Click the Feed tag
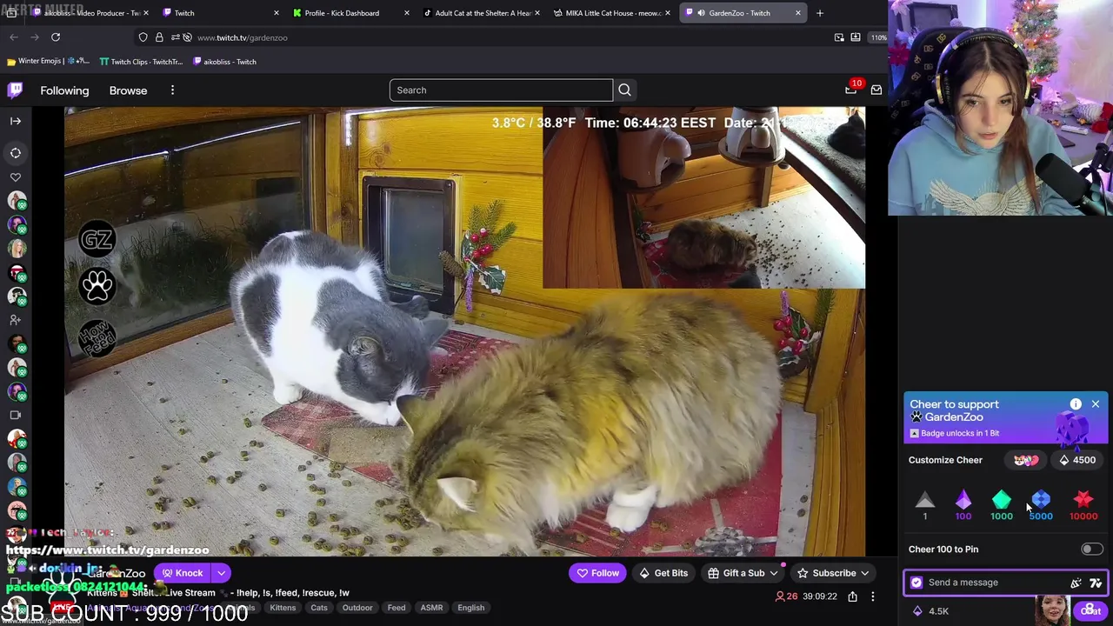1113x626 pixels. 397,608
